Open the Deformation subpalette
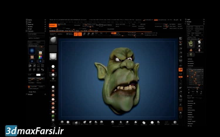The height and width of the screenshot is (137, 220). (191, 110)
